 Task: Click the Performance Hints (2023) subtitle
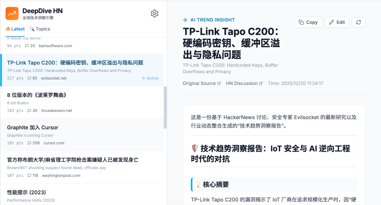31,200
